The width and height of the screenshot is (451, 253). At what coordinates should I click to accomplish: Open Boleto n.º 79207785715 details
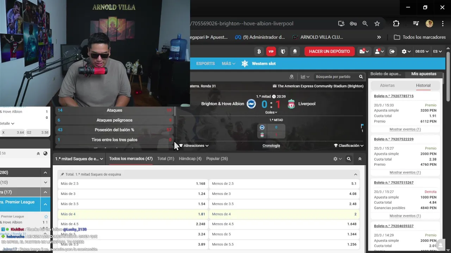coord(394,96)
